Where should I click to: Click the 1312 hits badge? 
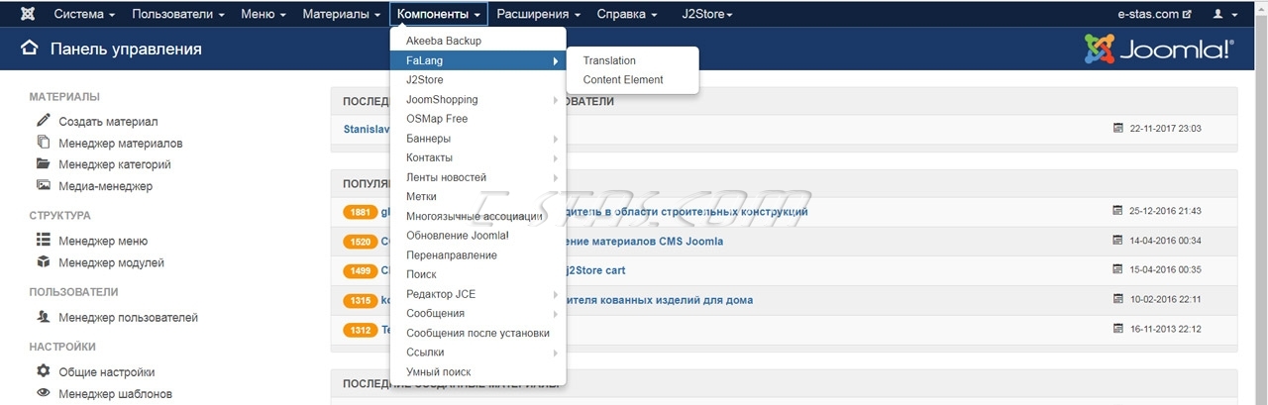(x=360, y=330)
